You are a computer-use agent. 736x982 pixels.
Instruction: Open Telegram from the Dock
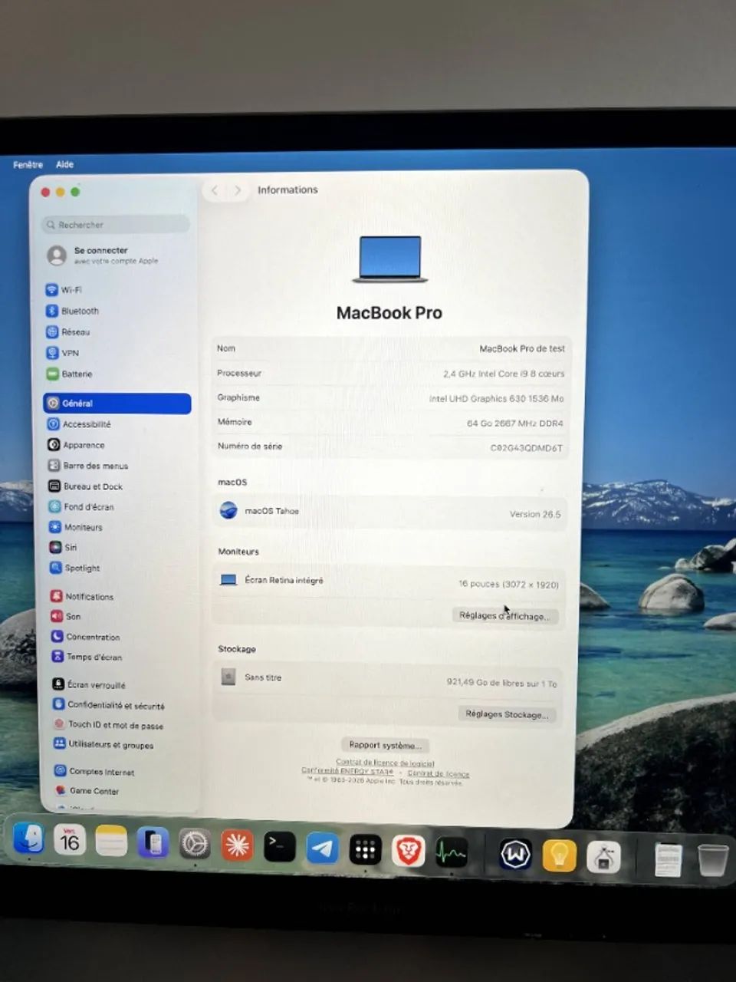323,849
